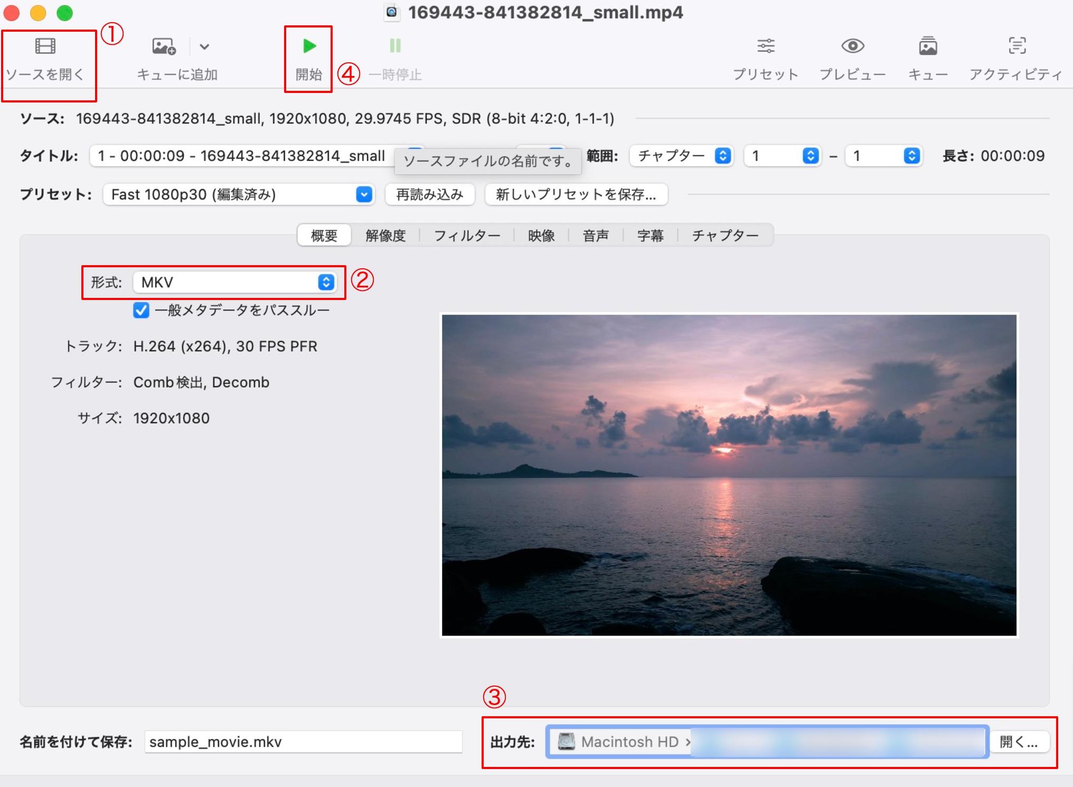Switch to the フィルター tab
This screenshot has height=787, width=1073.
[467, 235]
